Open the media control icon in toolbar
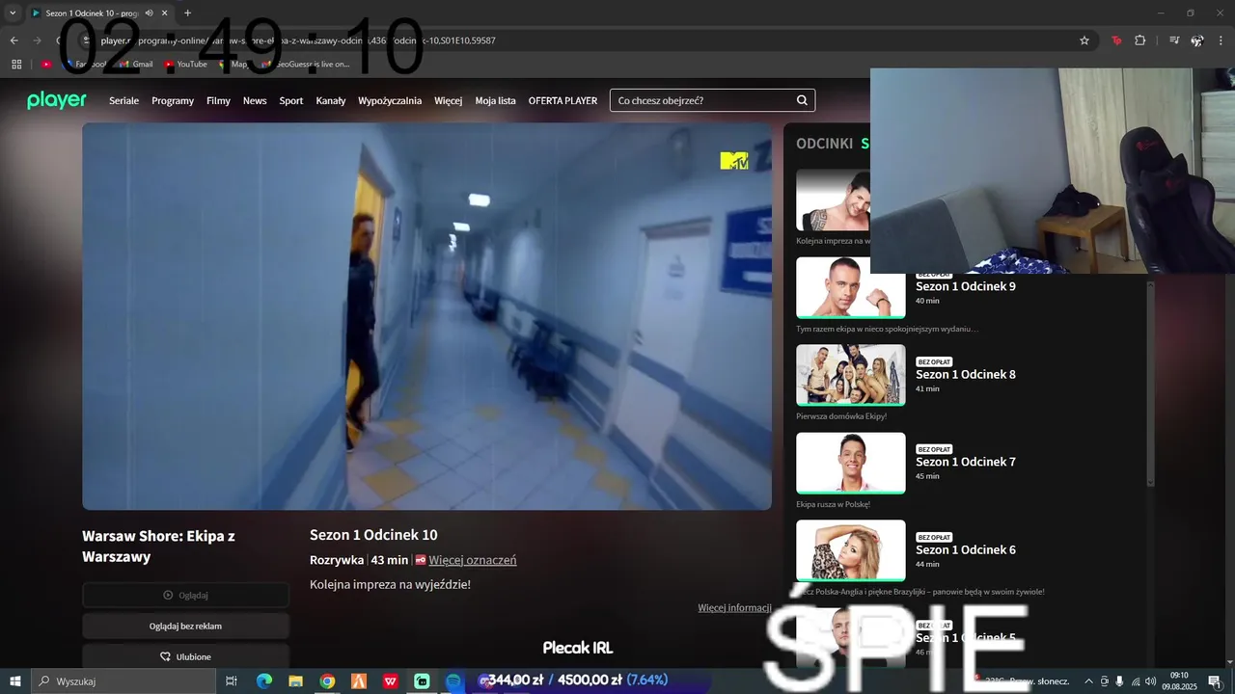Screen dimensions: 1235x694 [x=1174, y=40]
